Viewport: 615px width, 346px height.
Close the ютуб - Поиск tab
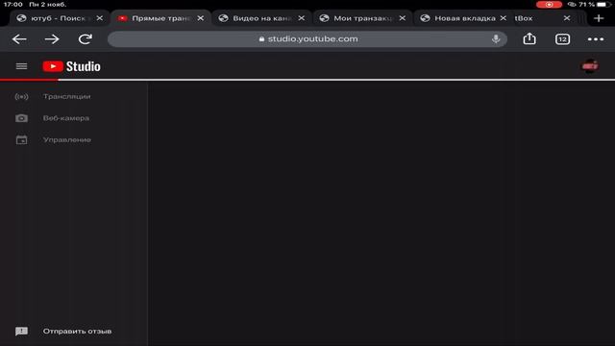100,18
